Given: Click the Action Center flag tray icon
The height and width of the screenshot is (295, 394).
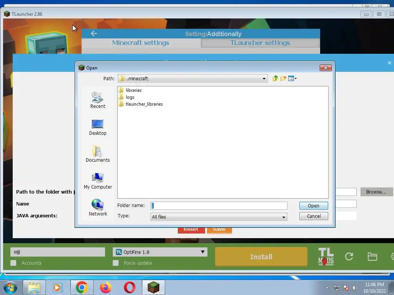Looking at the screenshot, I should [346, 288].
